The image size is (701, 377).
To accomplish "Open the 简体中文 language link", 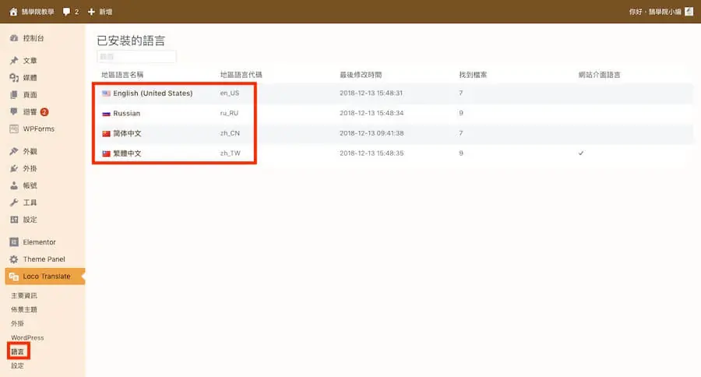I will pos(127,133).
